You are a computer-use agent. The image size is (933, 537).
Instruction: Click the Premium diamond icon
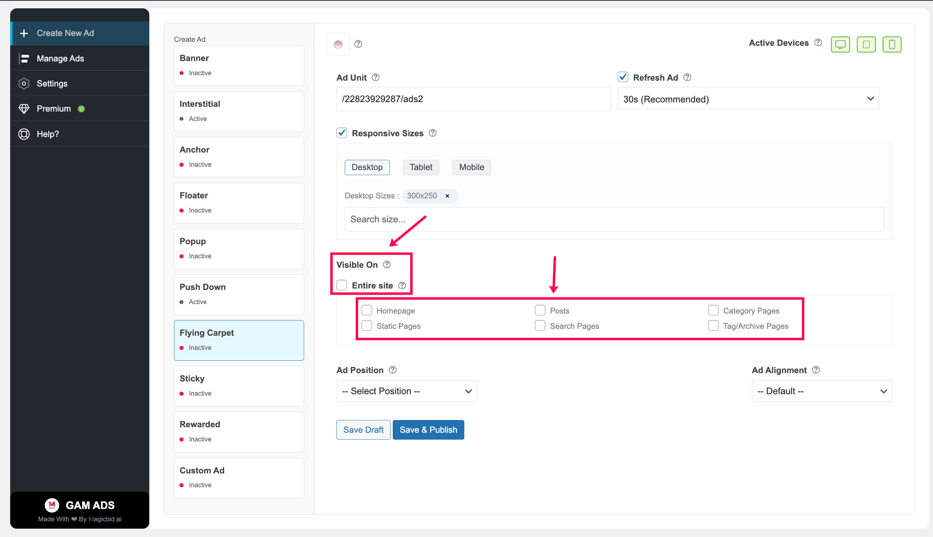pyautogui.click(x=24, y=108)
